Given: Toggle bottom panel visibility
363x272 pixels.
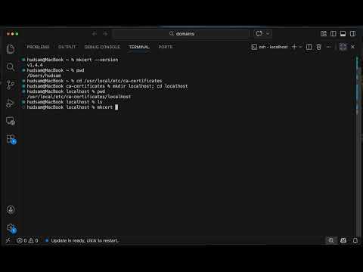Looking at the screenshot, I should 343,34.
